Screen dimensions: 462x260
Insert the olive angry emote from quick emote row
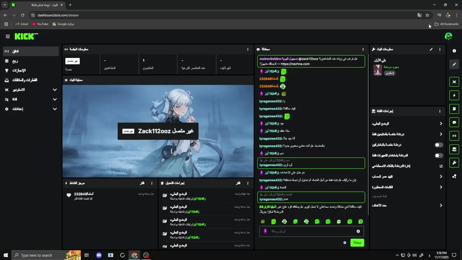263,221
